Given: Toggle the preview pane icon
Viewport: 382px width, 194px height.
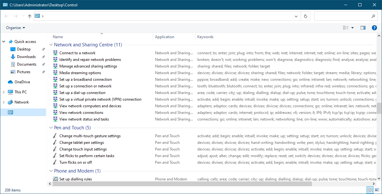Looking at the screenshot, I should click(363, 28).
